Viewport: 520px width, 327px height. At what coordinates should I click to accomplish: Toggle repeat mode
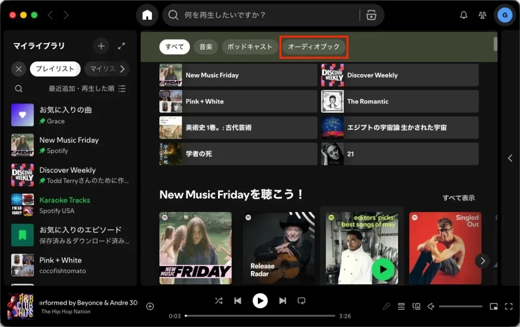(x=302, y=301)
